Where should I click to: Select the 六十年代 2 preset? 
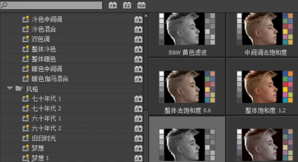click(x=46, y=128)
